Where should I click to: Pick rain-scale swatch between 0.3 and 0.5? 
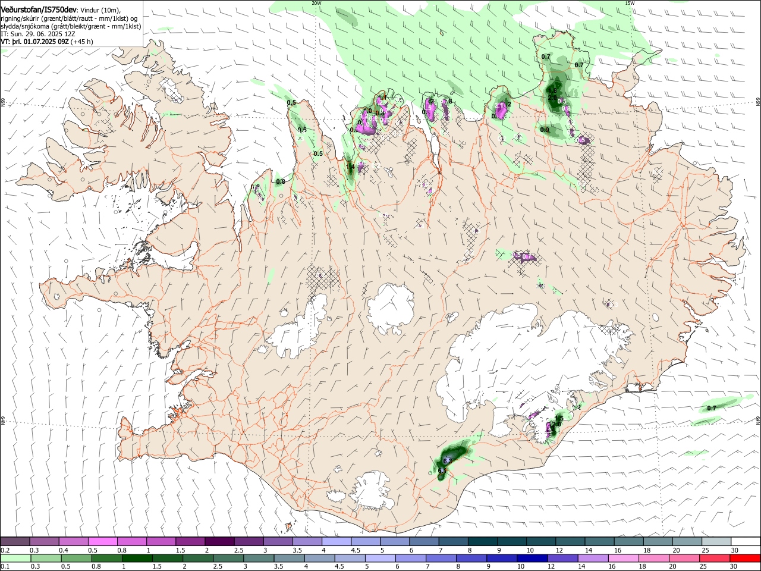click(46, 559)
